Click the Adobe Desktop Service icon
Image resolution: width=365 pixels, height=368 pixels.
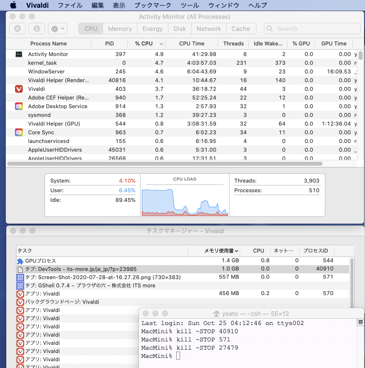[19, 106]
